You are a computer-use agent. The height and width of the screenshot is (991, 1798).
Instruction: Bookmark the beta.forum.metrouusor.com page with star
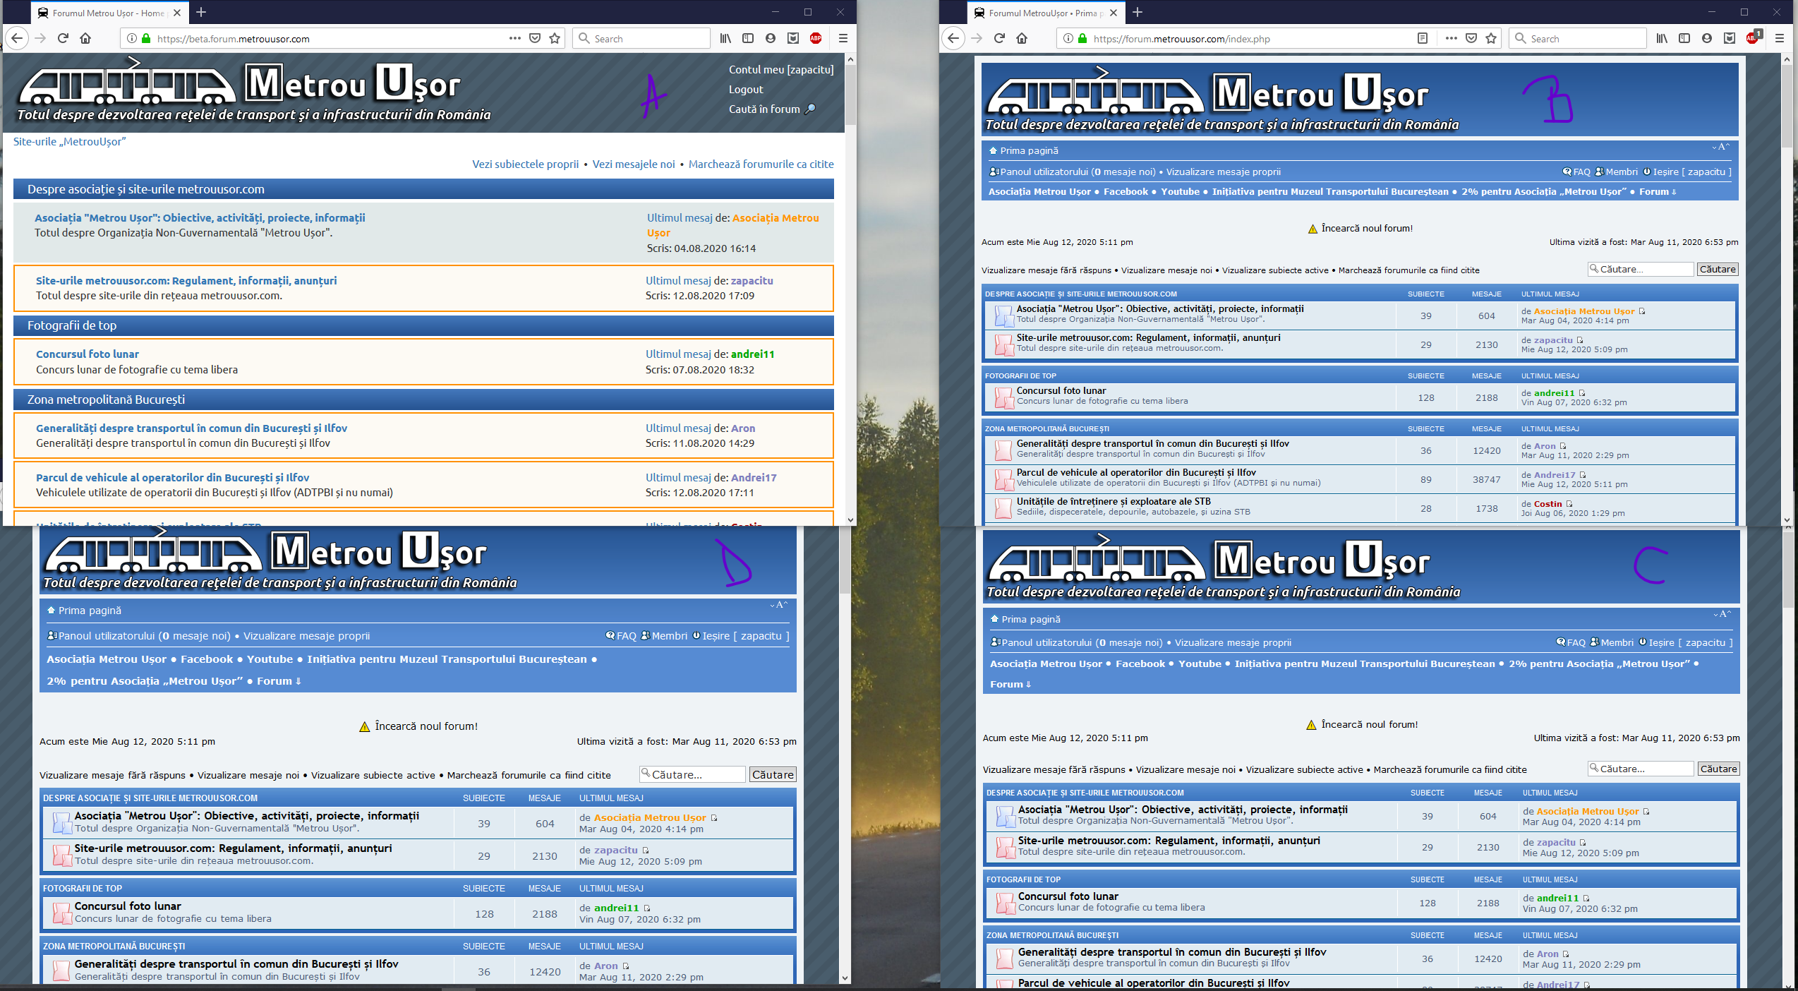coord(555,38)
